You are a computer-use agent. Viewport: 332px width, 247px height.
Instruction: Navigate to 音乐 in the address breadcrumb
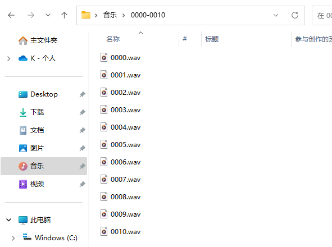click(x=110, y=15)
